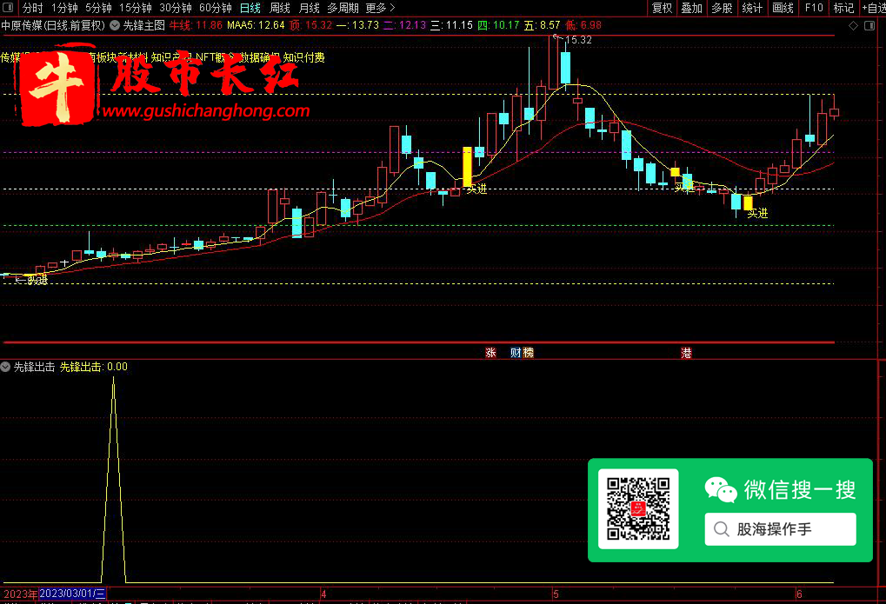Click the 先锋出击 sub-chart label

[x=34, y=367]
